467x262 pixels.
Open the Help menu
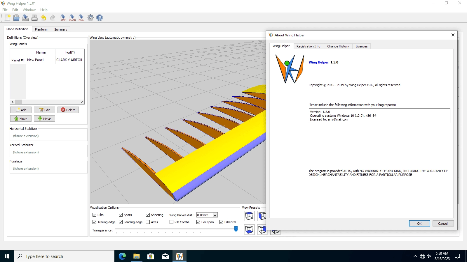tap(44, 10)
